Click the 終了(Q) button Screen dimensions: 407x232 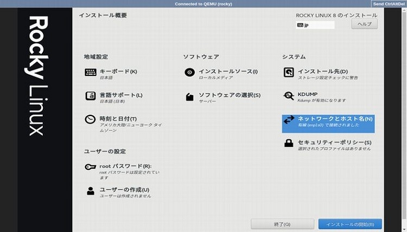pos(282,224)
